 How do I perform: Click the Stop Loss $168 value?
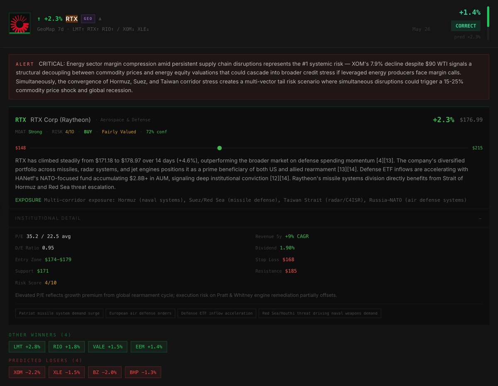coord(288,260)
